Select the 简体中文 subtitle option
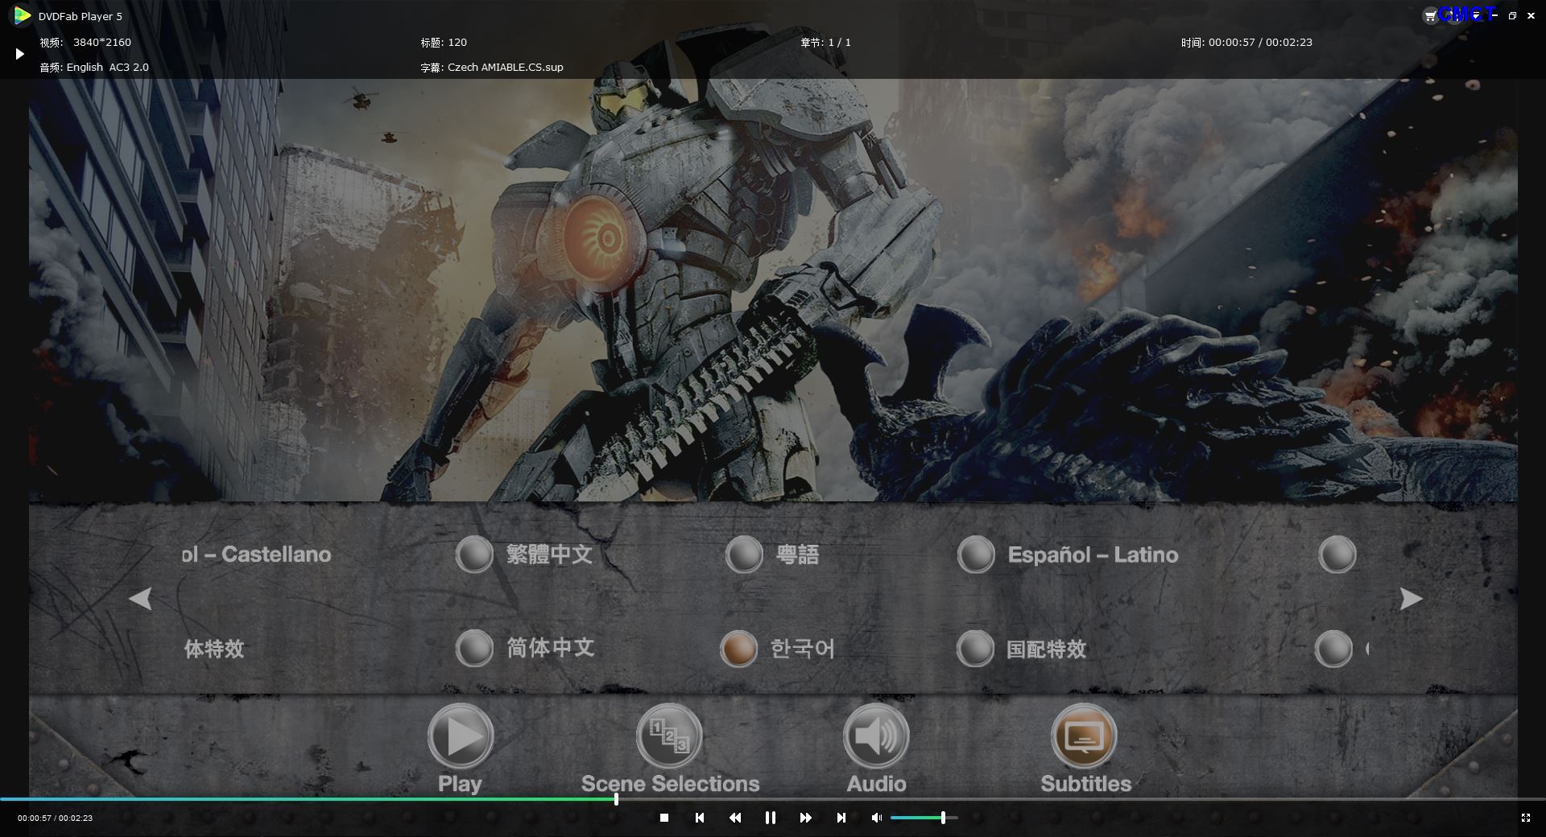The width and height of the screenshot is (1546, 837). 525,649
